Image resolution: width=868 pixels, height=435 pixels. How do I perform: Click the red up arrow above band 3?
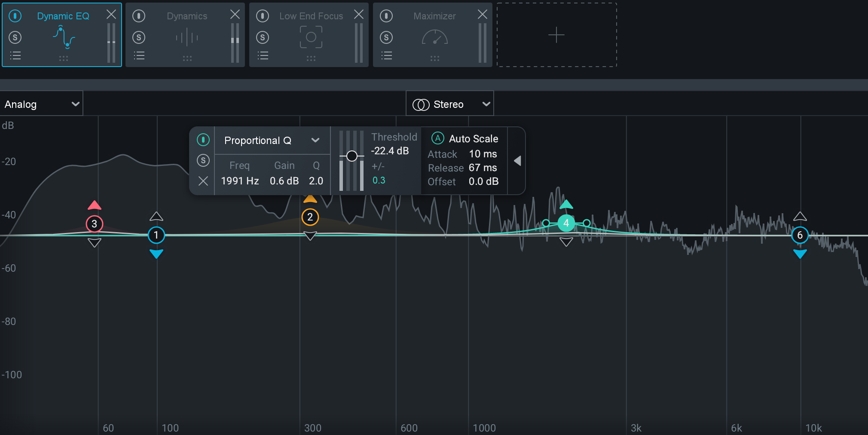point(95,205)
